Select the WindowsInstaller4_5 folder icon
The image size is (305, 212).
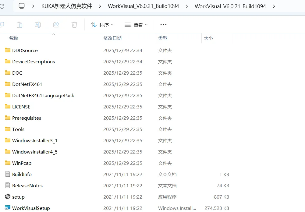pyautogui.click(x=8, y=152)
